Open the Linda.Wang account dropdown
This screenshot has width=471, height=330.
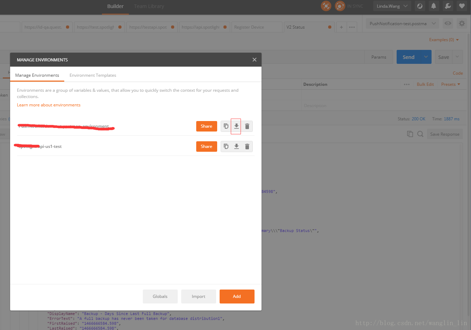(x=392, y=6)
